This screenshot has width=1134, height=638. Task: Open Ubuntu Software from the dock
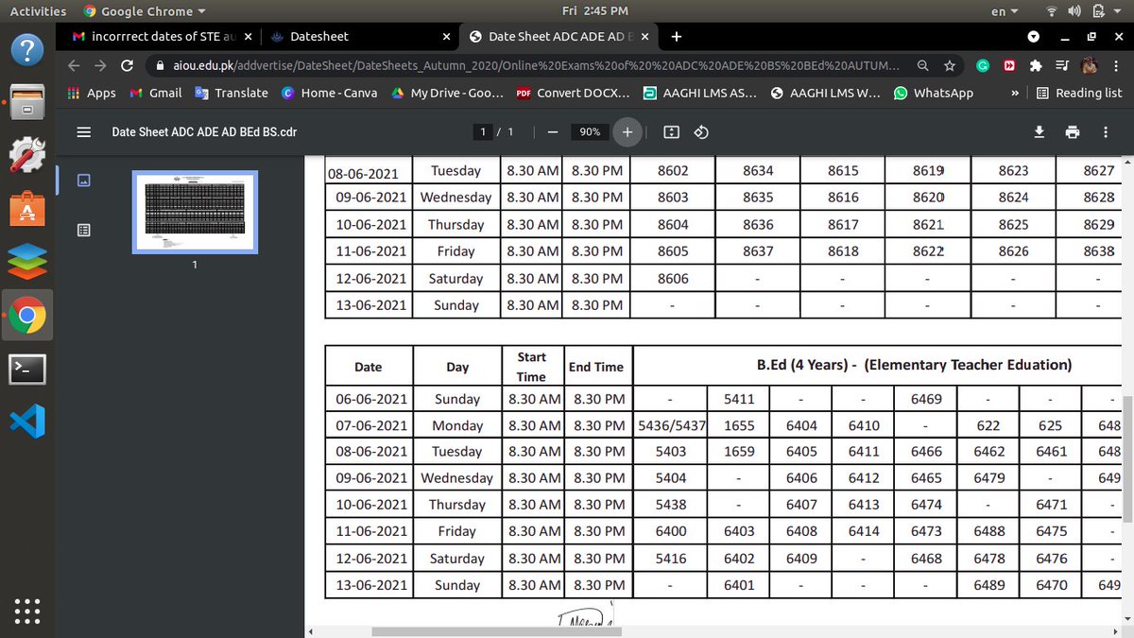[26, 210]
